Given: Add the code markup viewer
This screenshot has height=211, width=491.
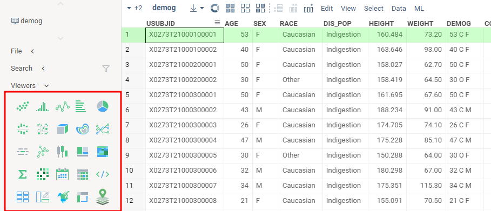Looking at the screenshot, I should [103, 174].
